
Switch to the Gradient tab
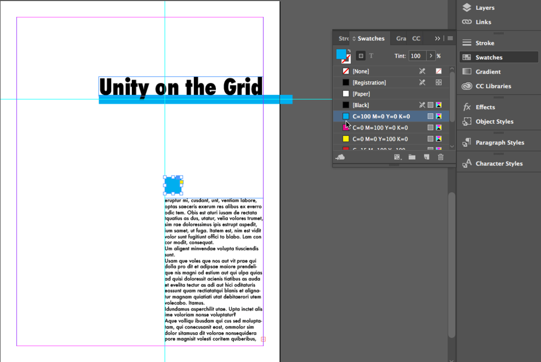[x=401, y=39]
